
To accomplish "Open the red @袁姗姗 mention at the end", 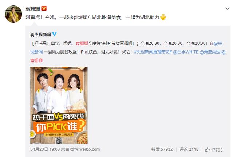I will [x=36, y=60].
